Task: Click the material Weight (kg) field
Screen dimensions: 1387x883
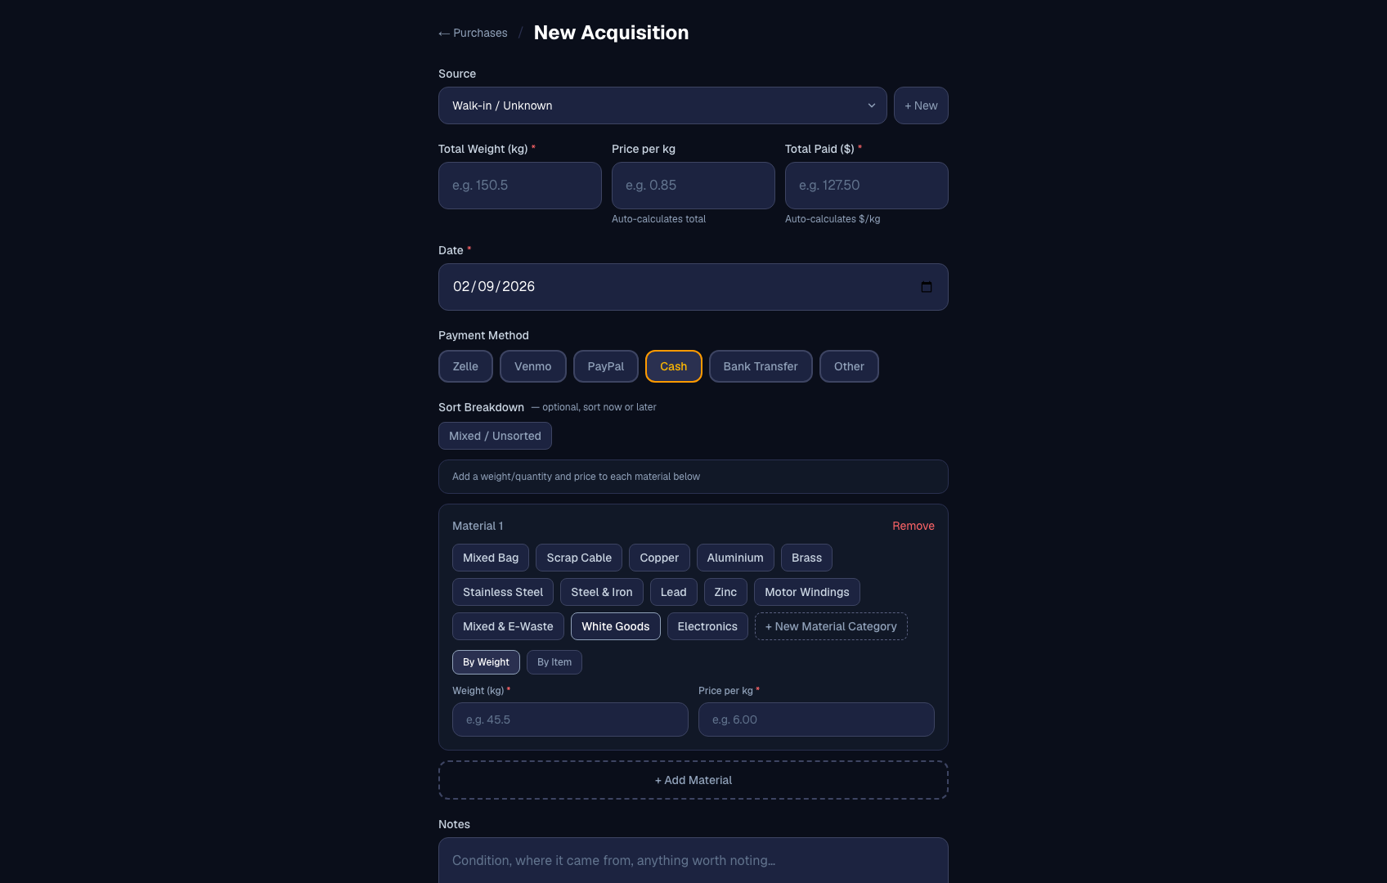Action: coord(570,719)
